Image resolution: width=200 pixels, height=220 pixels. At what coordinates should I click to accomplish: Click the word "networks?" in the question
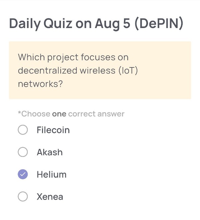(40, 84)
